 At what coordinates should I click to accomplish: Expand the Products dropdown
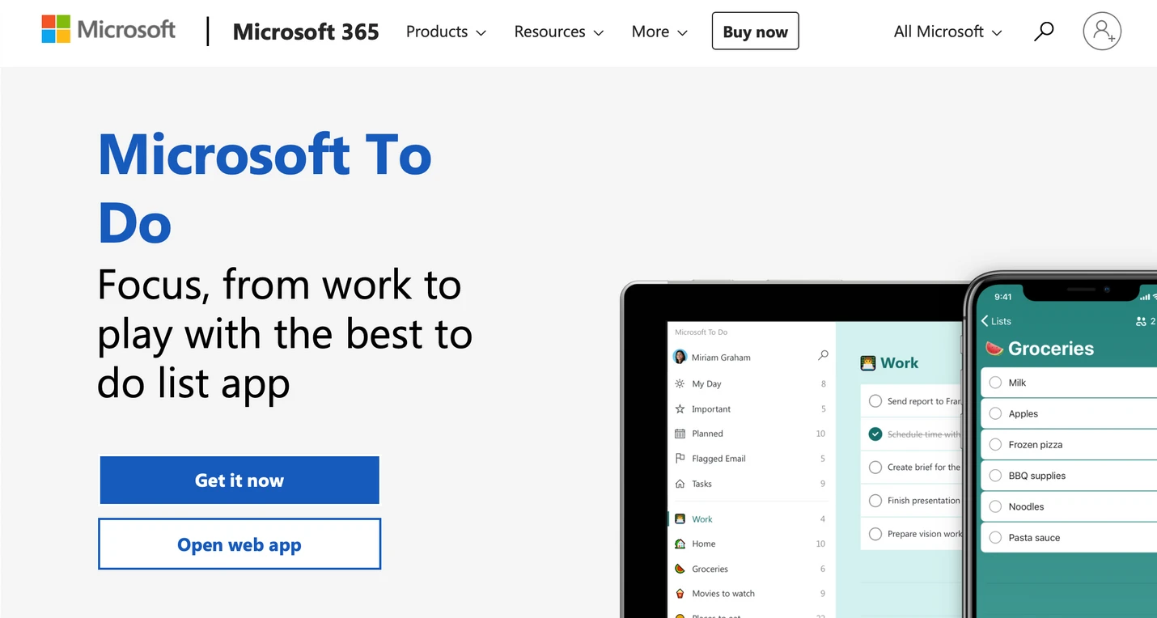coord(445,32)
